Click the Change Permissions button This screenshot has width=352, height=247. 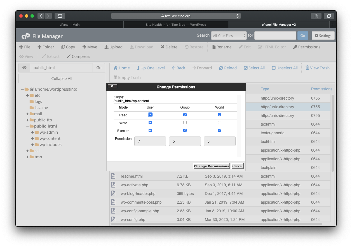click(212, 166)
